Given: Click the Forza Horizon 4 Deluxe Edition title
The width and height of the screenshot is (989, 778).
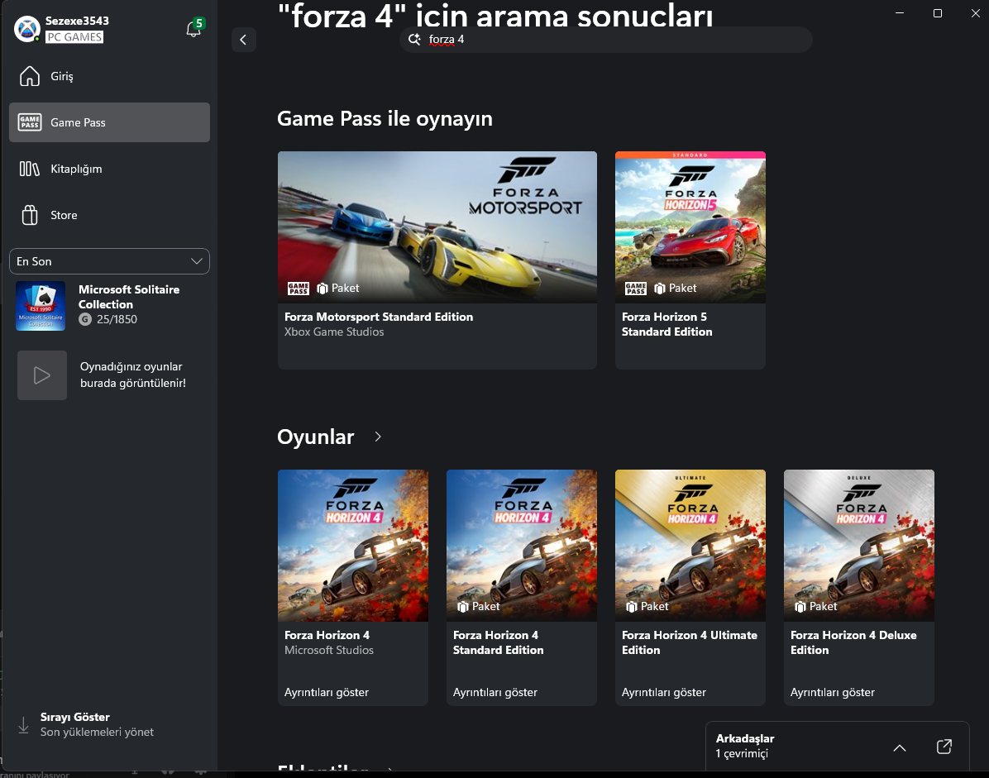Looking at the screenshot, I should coord(853,642).
